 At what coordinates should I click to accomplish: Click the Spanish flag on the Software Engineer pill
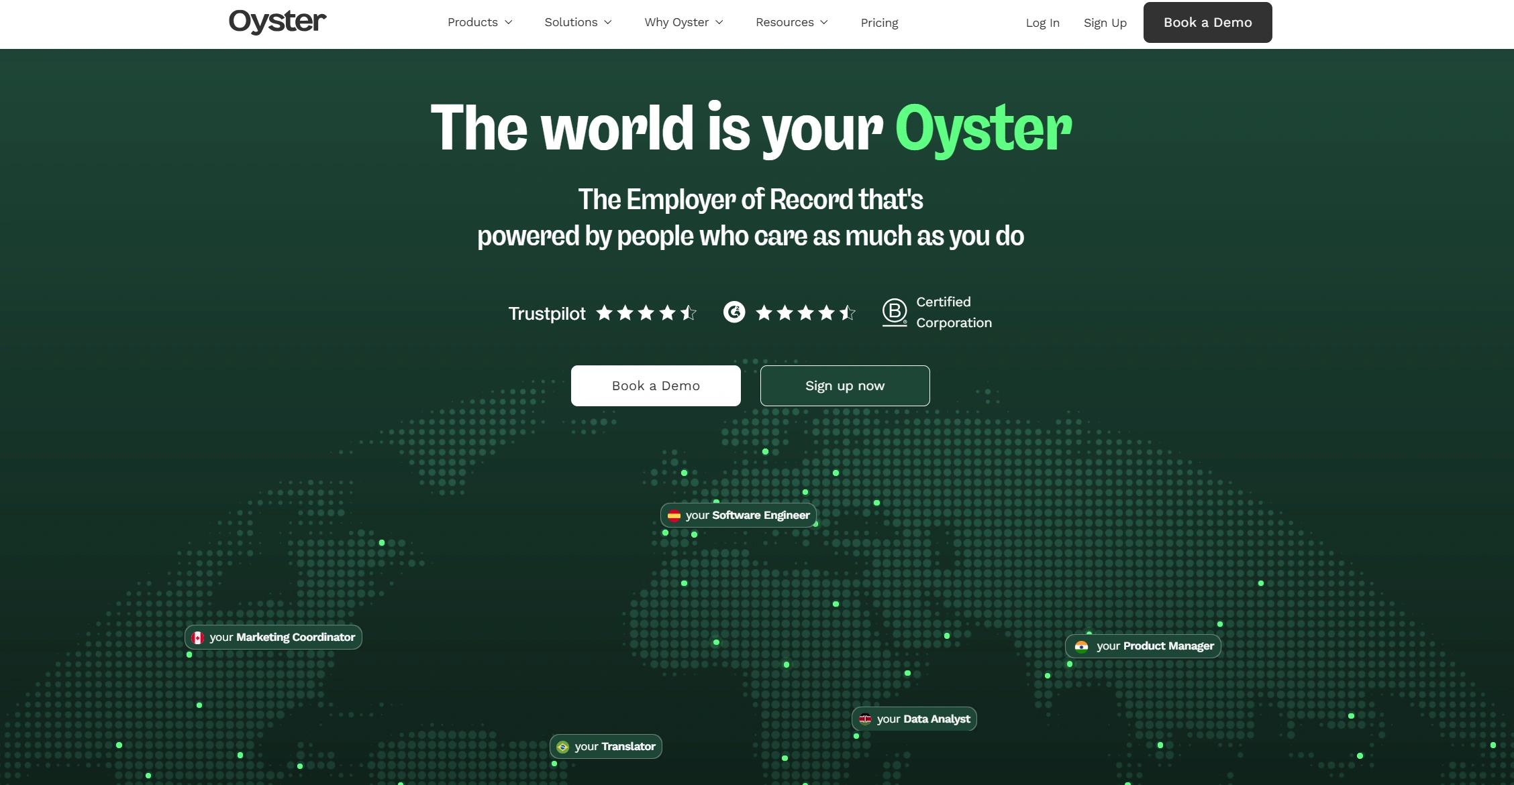click(674, 515)
